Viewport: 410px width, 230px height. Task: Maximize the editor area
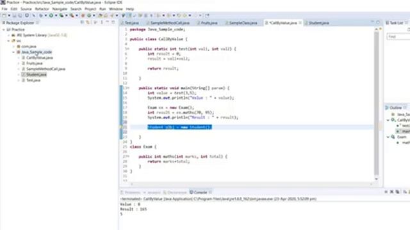pos(378,22)
